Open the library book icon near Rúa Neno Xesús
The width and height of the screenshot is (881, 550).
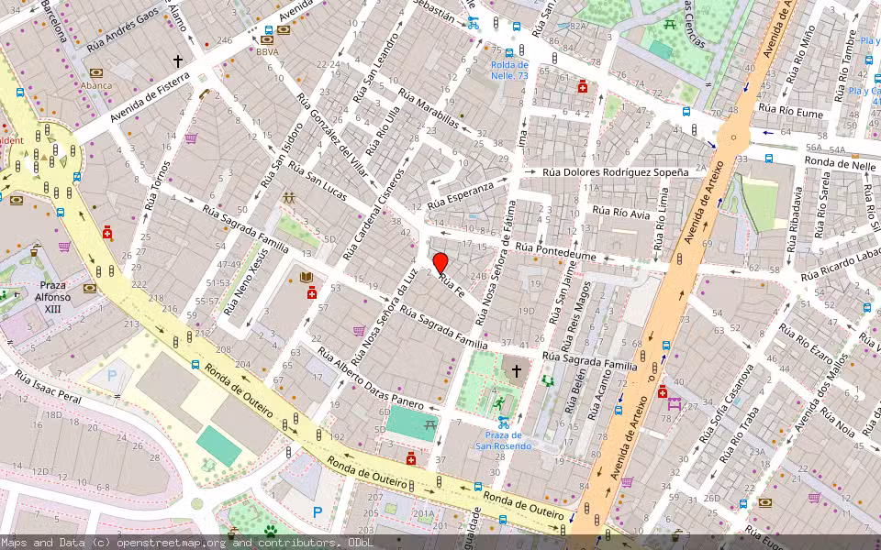pyautogui.click(x=307, y=277)
